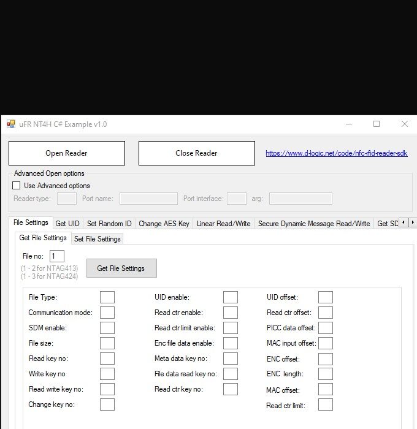Click the UID offset value box
Image resolution: width=417 pixels, height=429 pixels.
point(326,297)
